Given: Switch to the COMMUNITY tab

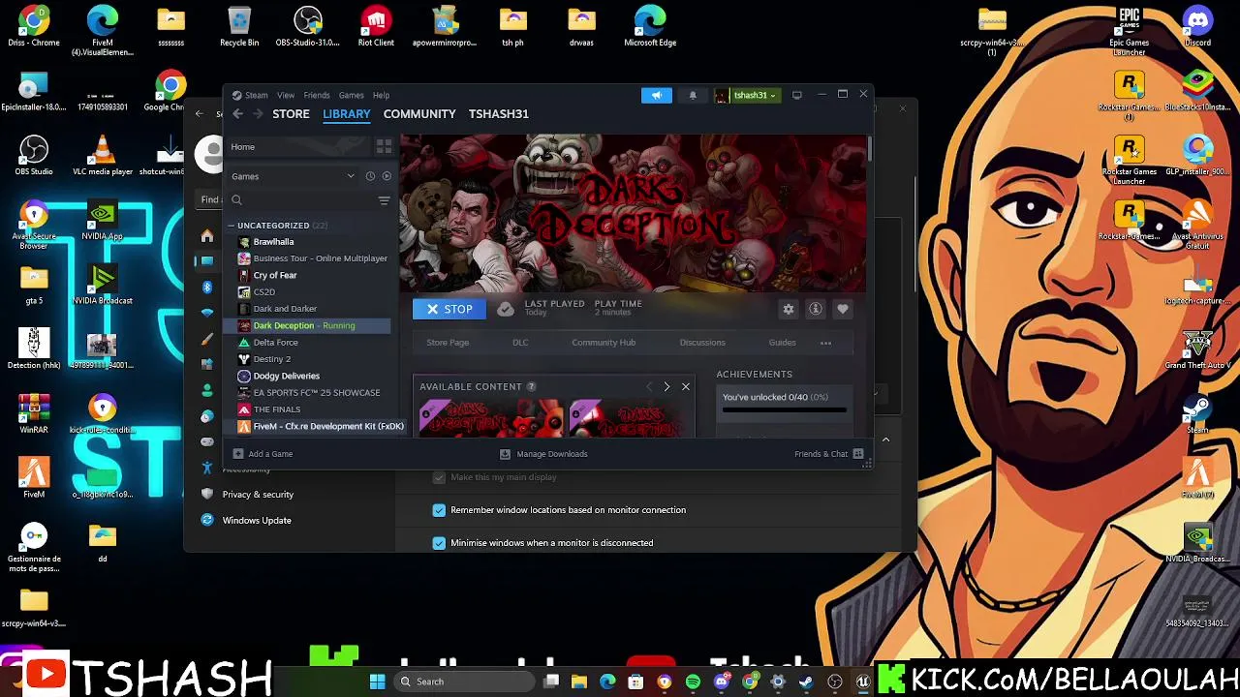Looking at the screenshot, I should click(x=419, y=114).
